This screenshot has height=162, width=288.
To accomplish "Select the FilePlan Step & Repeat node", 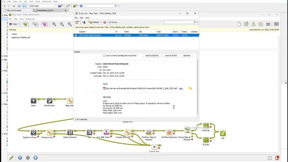I will click(148, 132).
